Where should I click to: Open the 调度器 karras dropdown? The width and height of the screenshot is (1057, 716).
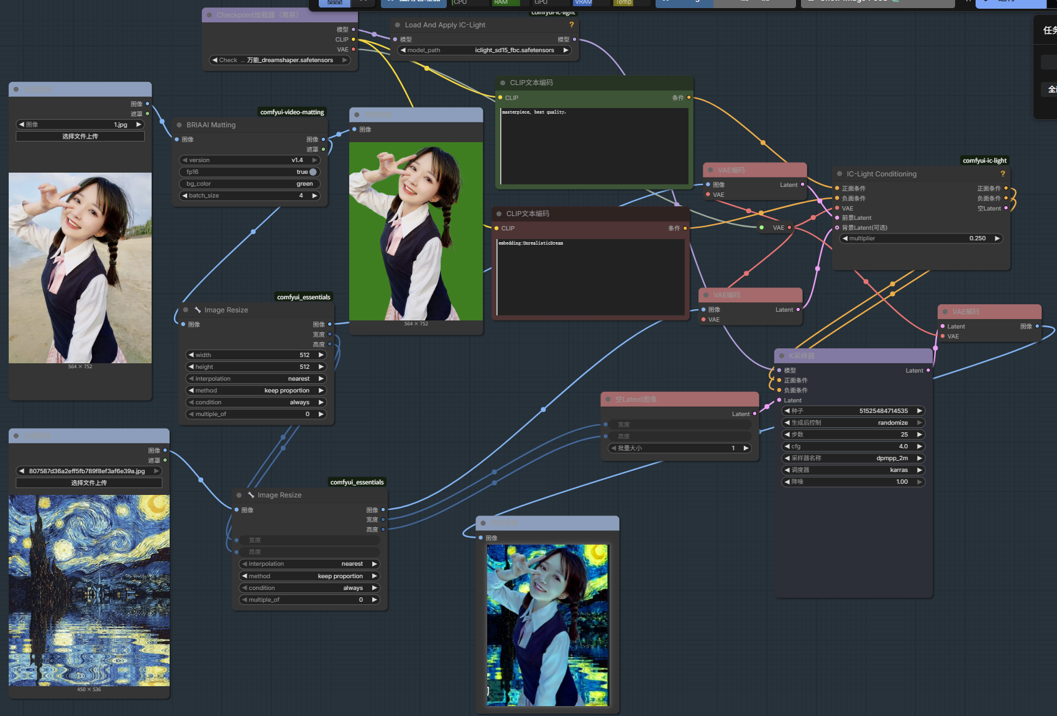click(x=854, y=470)
